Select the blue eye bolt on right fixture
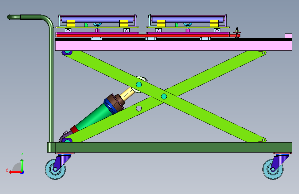Screen dimensions: 299x194 (x=188, y=24)
